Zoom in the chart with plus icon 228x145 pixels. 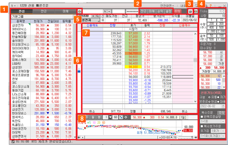pyautogui.click(x=168, y=137)
